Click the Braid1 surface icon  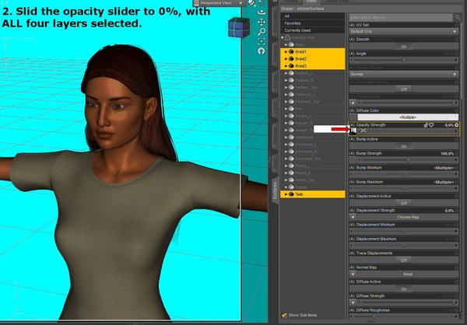pyautogui.click(x=291, y=52)
